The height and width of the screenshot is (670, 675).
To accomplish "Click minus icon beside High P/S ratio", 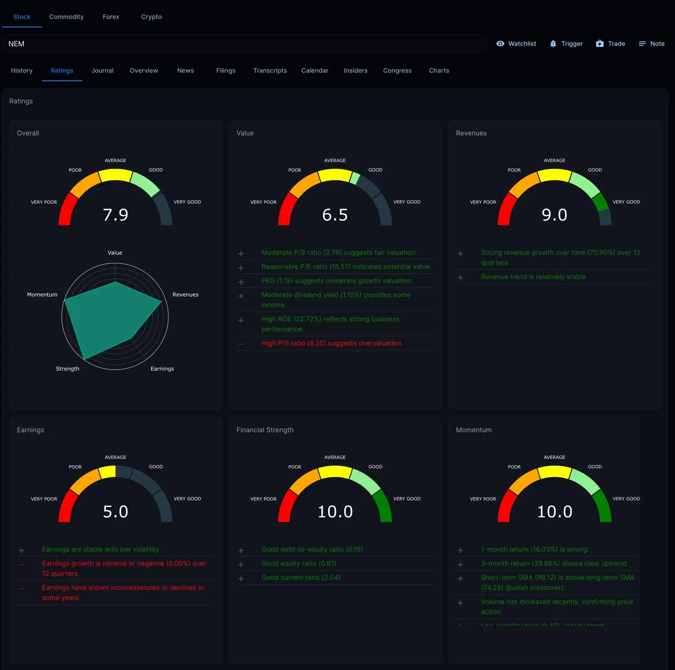I will (241, 344).
